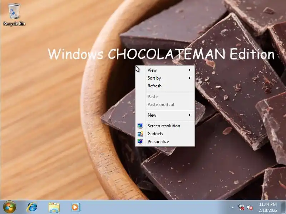Click the greyed Paste entry
Screen dimensions: 286x214
coord(165,96)
